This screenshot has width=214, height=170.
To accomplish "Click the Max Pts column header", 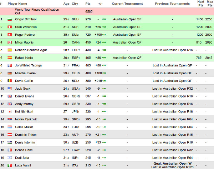I will pos(210,4).
